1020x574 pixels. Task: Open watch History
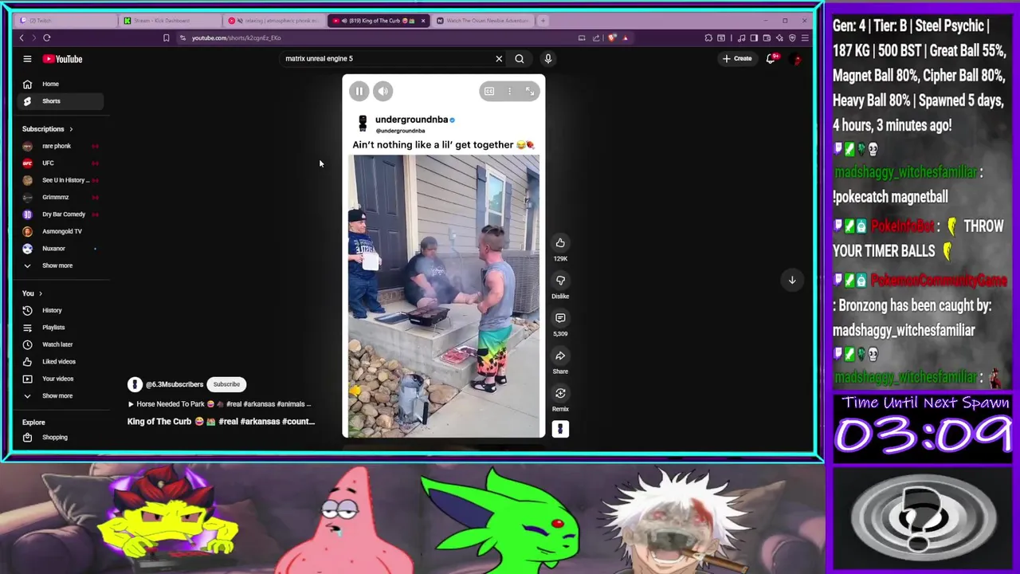pos(61,310)
